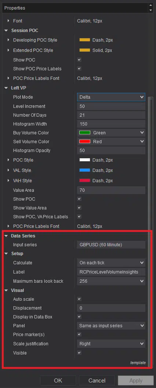Click the OK button
The height and width of the screenshot is (388, 156).
coord(58,381)
